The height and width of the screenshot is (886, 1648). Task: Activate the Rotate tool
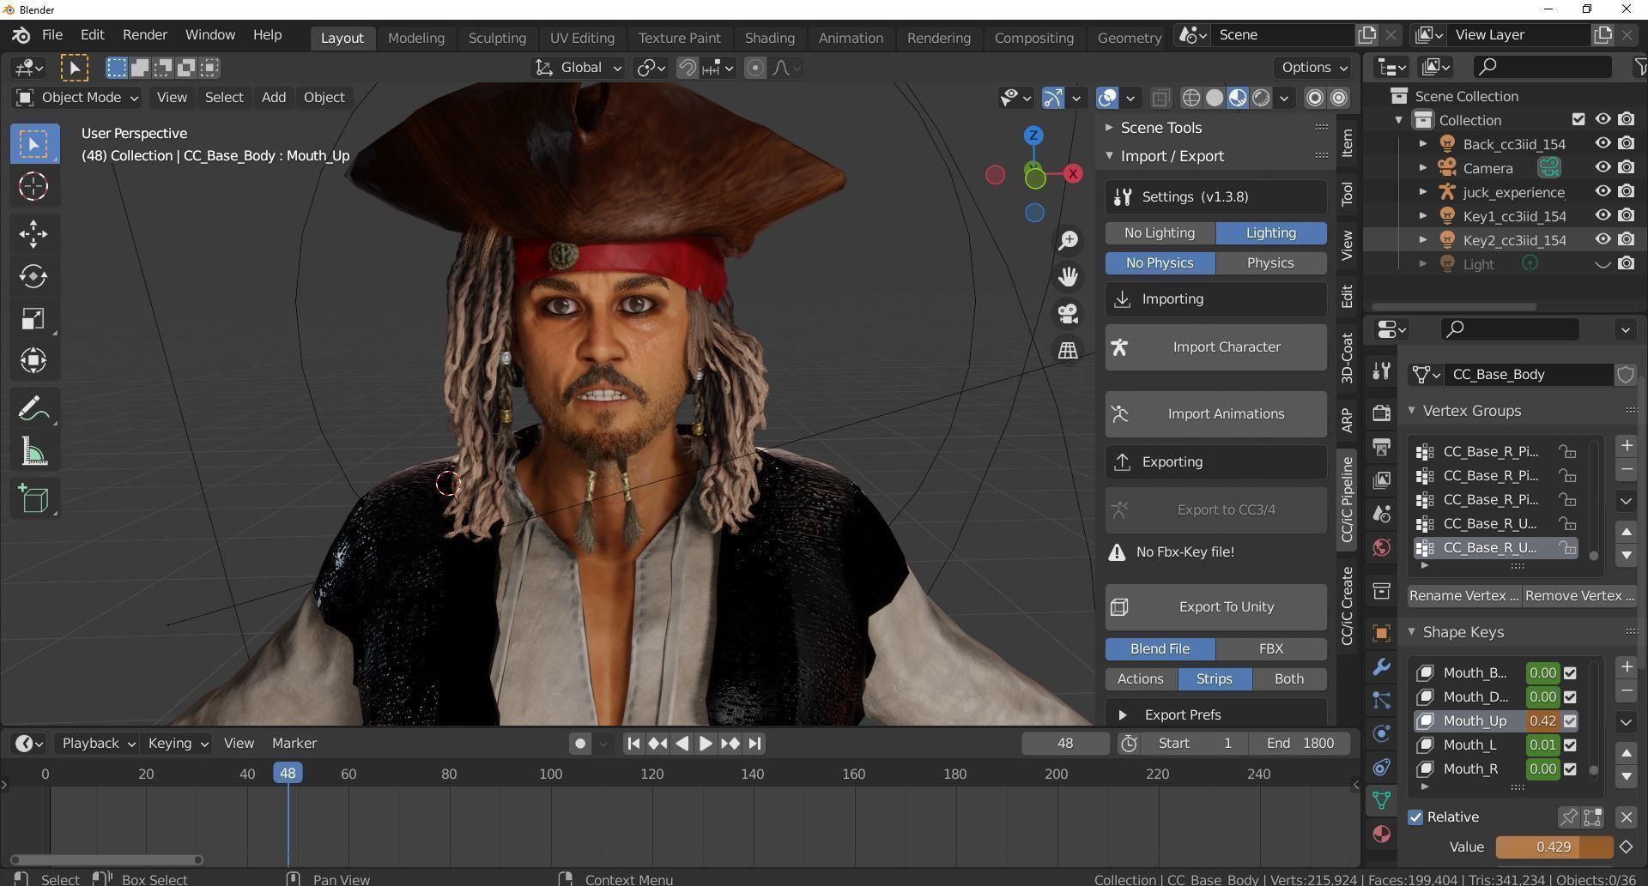33,276
